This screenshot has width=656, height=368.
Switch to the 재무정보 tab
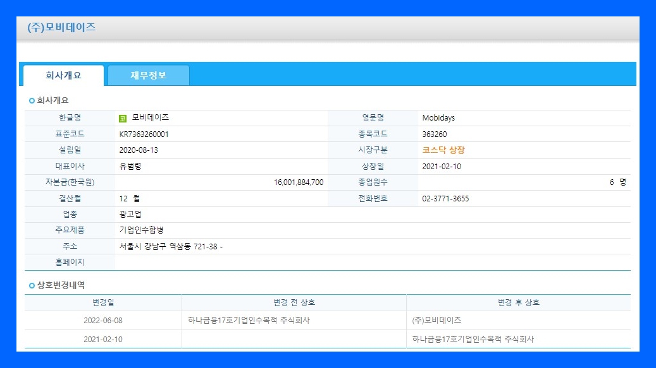(149, 76)
